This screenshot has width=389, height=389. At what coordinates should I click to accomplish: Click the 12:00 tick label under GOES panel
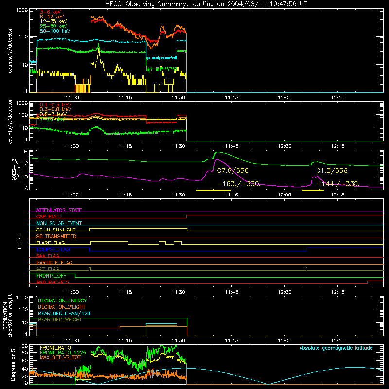[284, 195]
